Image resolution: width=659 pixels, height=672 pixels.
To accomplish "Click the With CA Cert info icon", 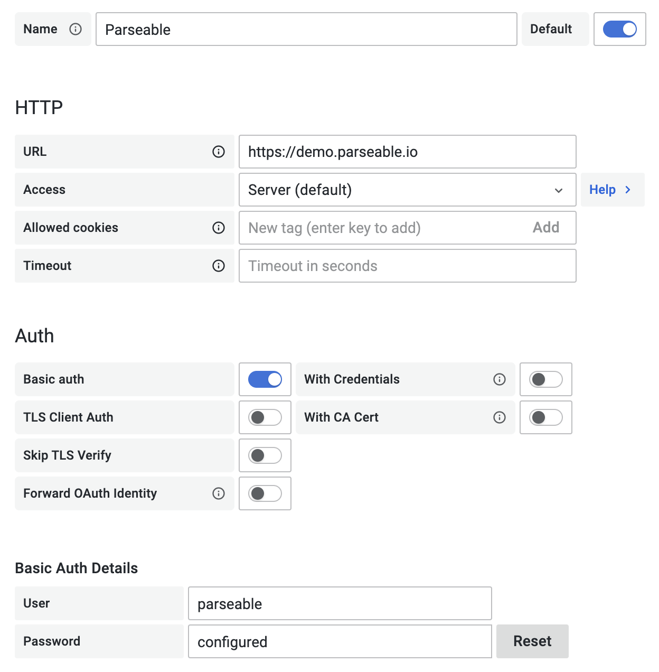I will pos(500,417).
